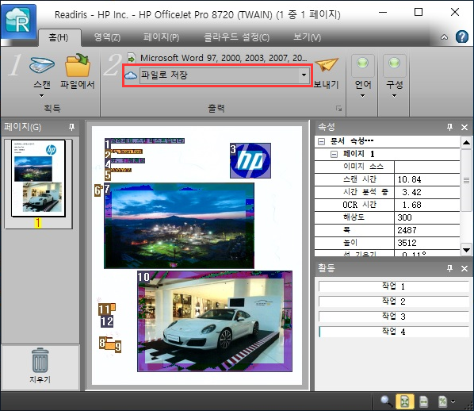
Task: Pin the Activity (활동) panel
Action: pyautogui.click(x=449, y=268)
